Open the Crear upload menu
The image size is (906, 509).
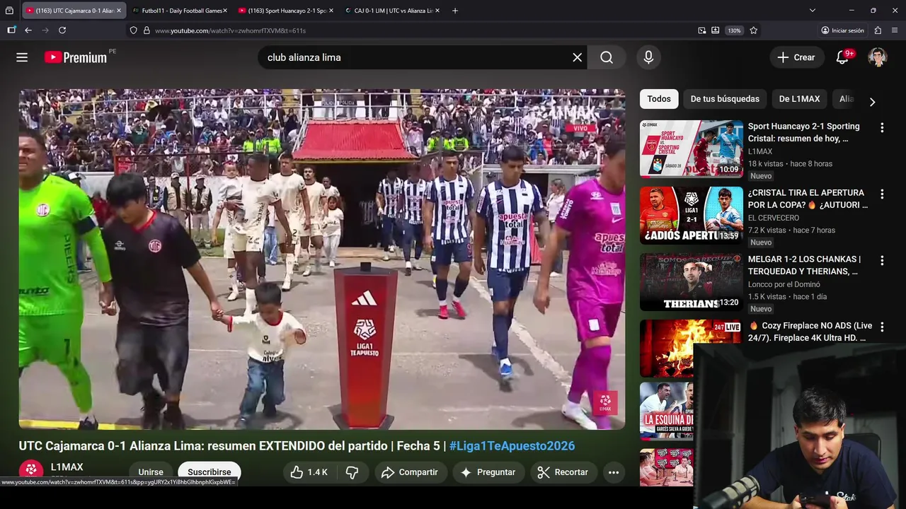click(797, 57)
